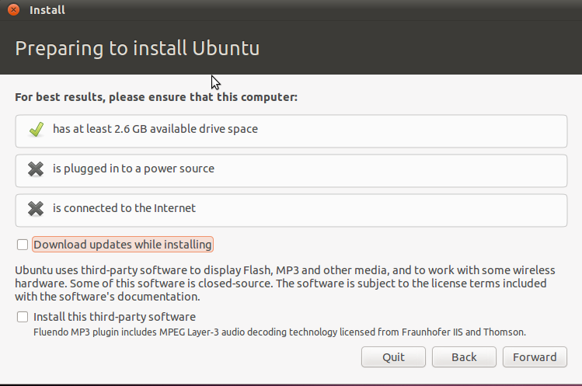Image resolution: width=582 pixels, height=386 pixels.
Task: Click the green checkmark drive space icon
Action: click(37, 130)
